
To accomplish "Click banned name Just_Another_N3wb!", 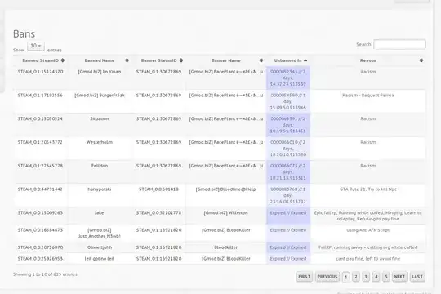I will (100, 236).
